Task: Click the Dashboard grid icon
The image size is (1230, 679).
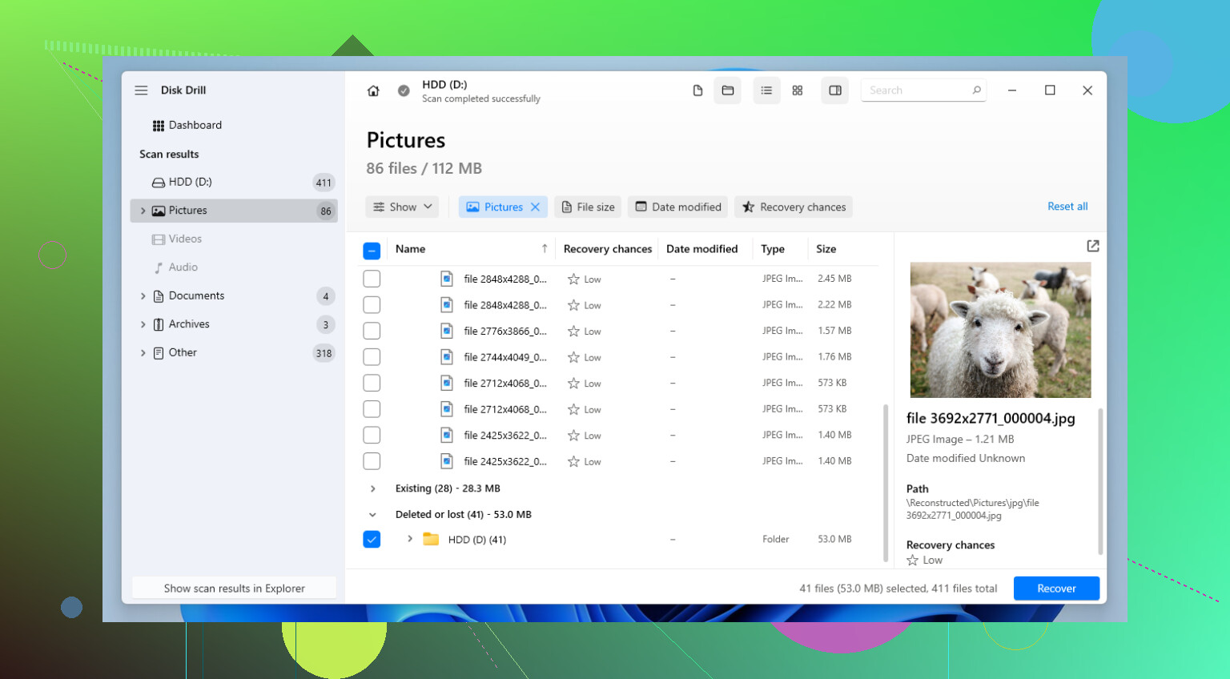Action: [159, 126]
